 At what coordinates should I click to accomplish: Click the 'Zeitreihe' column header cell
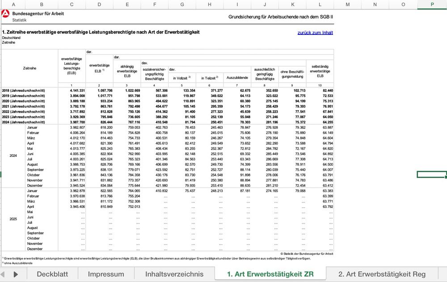(30, 68)
